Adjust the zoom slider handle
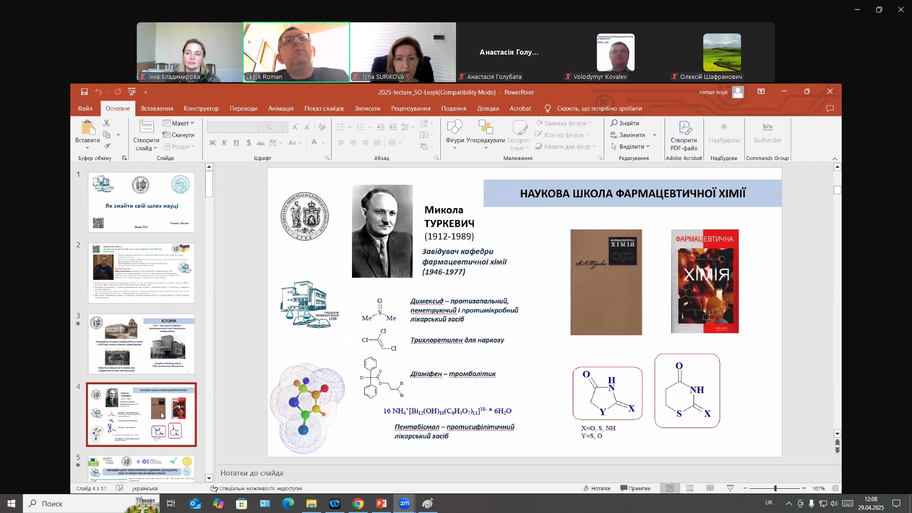The height and width of the screenshot is (513, 912). pos(775,488)
